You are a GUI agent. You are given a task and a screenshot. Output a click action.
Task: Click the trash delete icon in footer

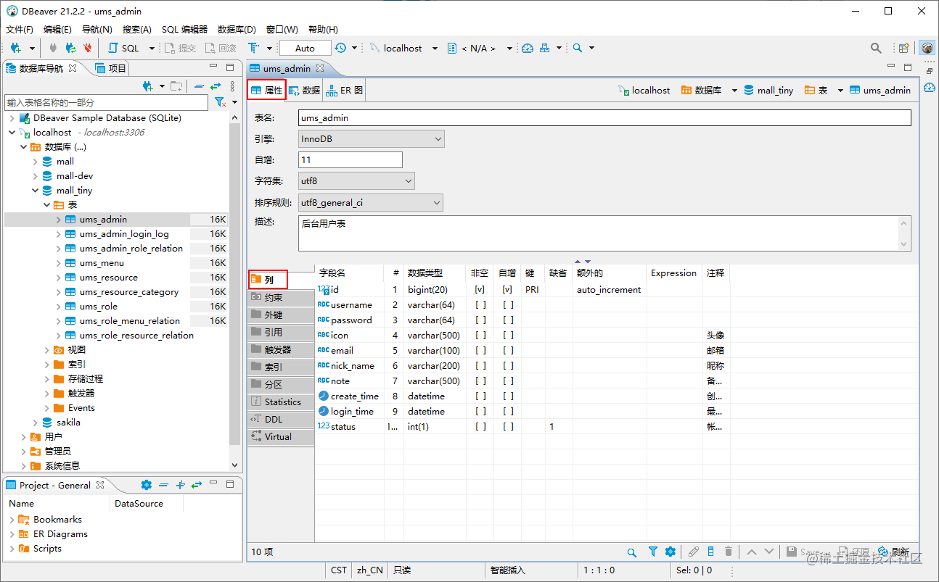[729, 552]
